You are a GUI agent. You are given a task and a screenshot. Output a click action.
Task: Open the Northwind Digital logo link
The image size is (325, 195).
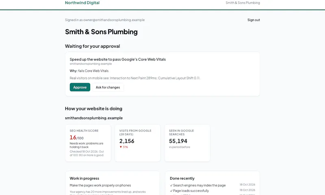[x=82, y=3]
